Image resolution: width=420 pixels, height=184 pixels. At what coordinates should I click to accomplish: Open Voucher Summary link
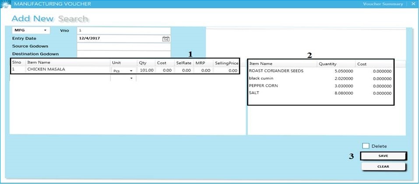coord(383,4)
